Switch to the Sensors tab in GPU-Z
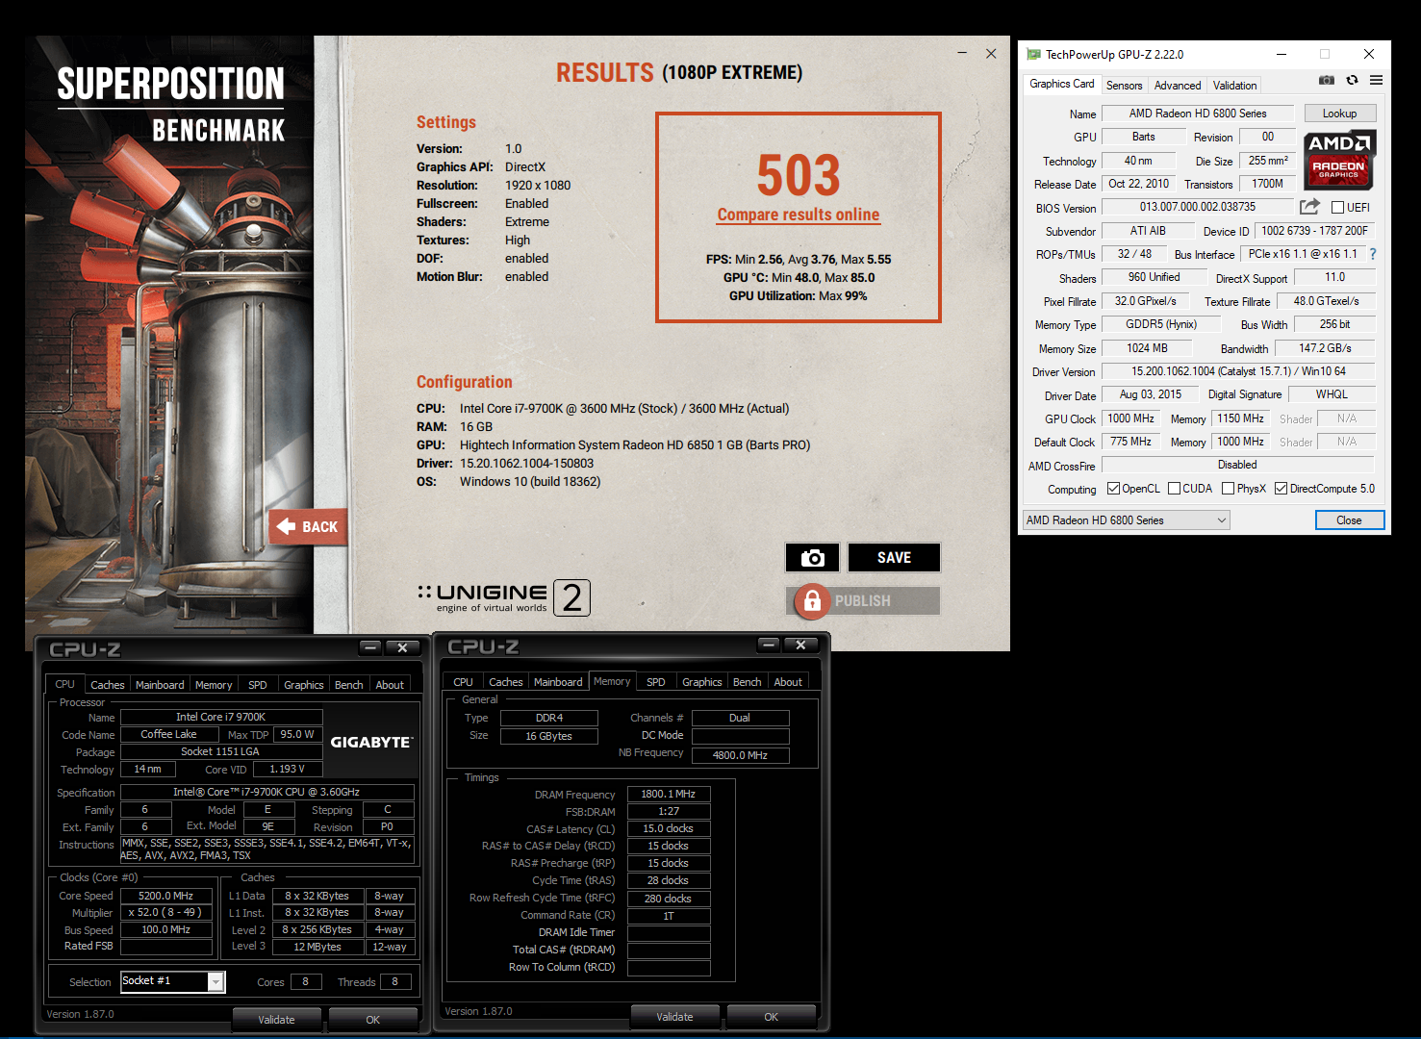Screen dimensions: 1421x1039 point(1124,86)
